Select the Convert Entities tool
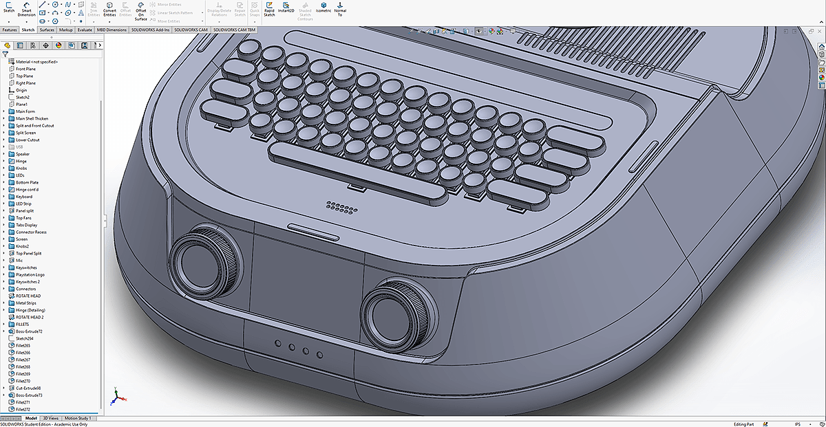 [109, 10]
